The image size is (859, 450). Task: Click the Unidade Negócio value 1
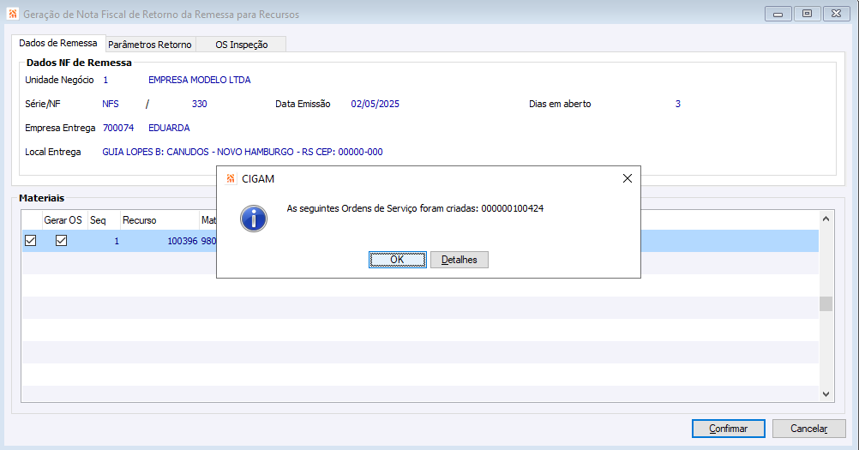click(x=105, y=80)
